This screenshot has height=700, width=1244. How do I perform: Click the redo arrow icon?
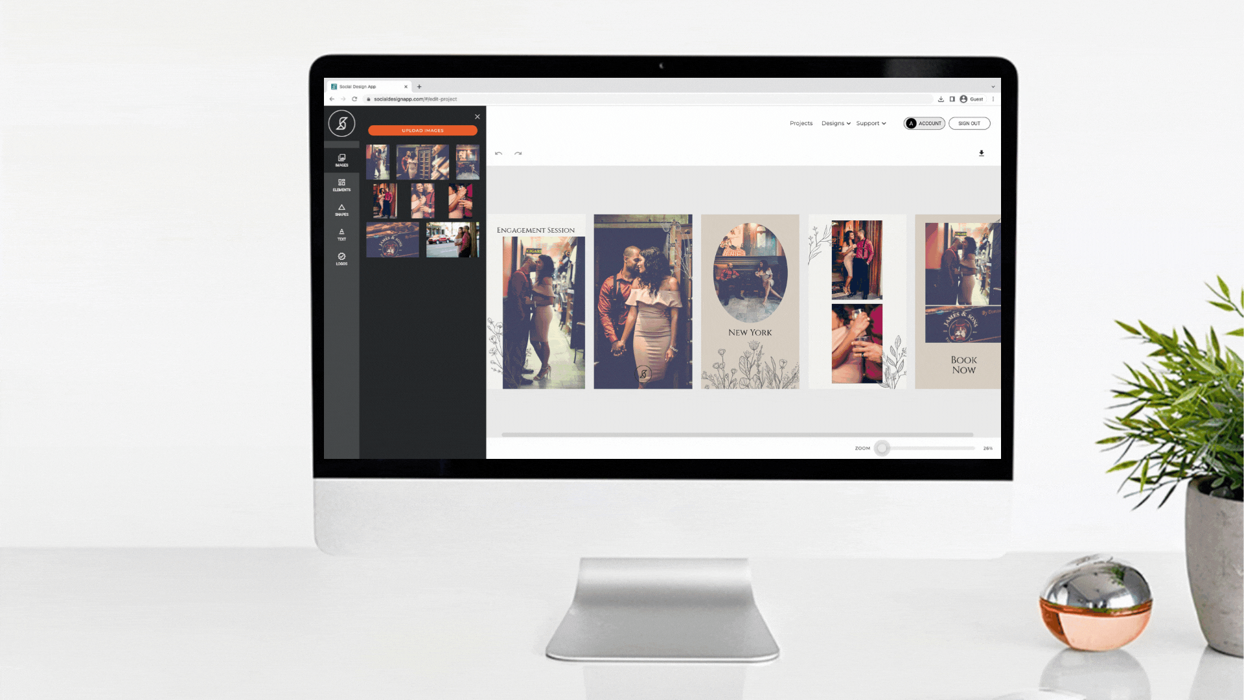[518, 153]
